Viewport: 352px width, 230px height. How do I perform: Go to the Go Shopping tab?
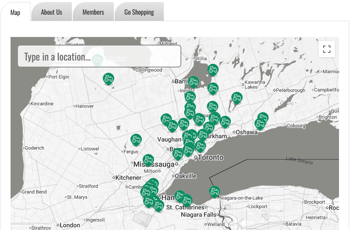[139, 12]
